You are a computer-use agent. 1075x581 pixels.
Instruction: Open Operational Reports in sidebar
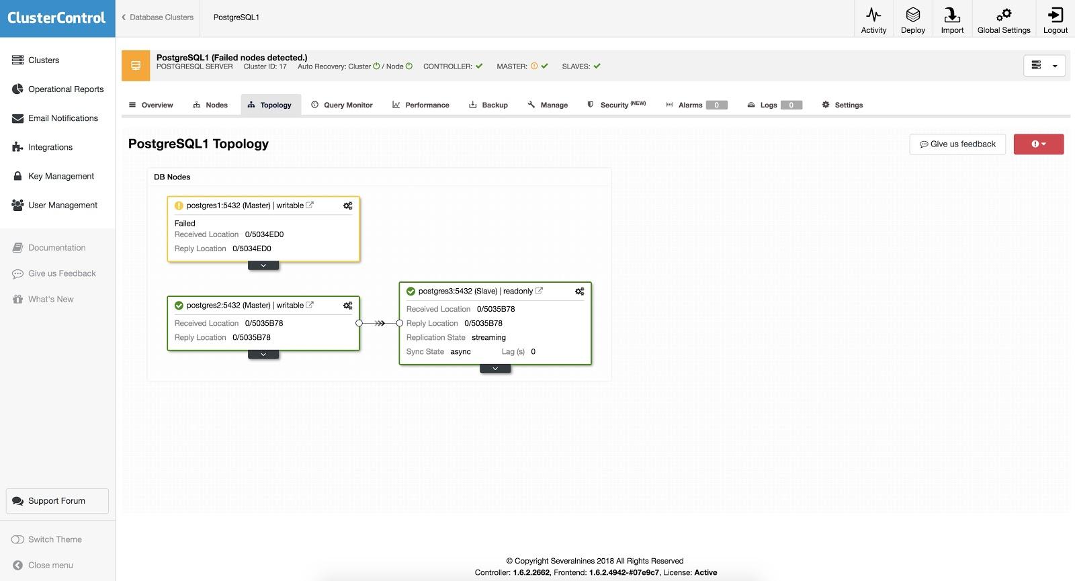pyautogui.click(x=58, y=89)
